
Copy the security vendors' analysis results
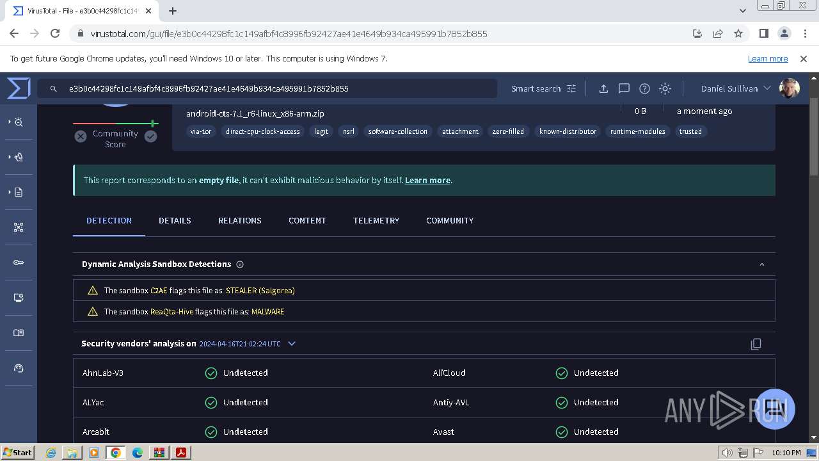(756, 344)
